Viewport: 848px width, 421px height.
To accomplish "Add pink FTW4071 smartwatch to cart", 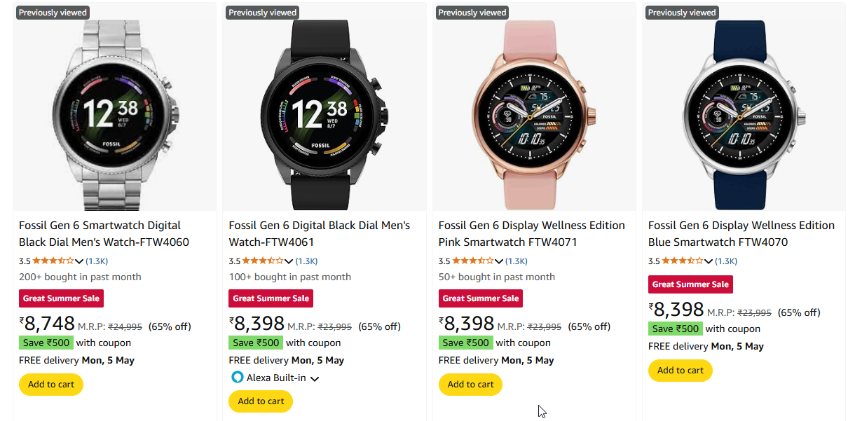I will (470, 385).
